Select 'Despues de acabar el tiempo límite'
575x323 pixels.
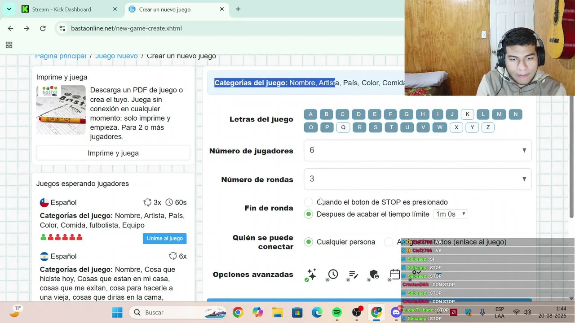(308, 214)
